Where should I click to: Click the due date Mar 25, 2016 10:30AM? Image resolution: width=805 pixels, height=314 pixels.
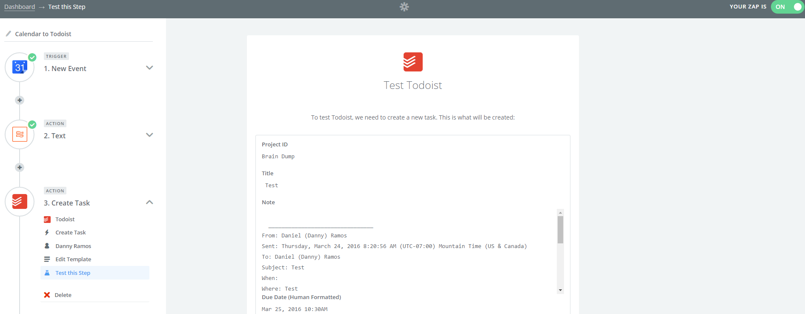pyautogui.click(x=295, y=309)
